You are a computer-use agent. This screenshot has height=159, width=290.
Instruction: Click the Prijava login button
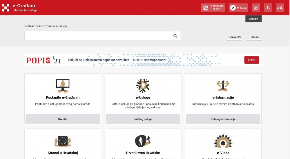(x=238, y=8)
